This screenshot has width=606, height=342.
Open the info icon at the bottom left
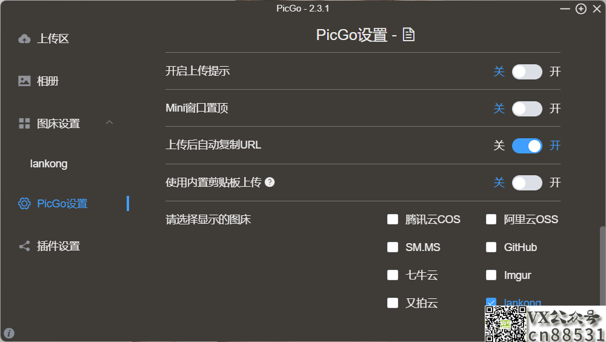tap(9, 333)
